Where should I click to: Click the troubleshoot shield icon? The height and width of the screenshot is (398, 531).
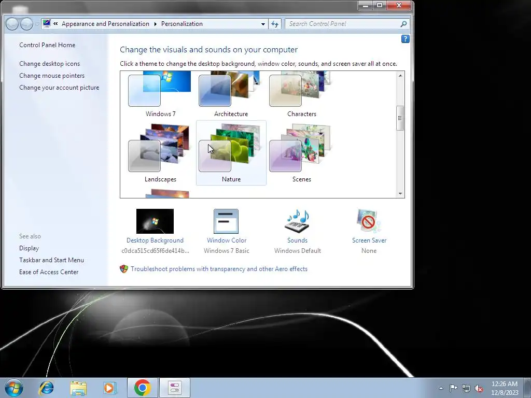pyautogui.click(x=124, y=269)
